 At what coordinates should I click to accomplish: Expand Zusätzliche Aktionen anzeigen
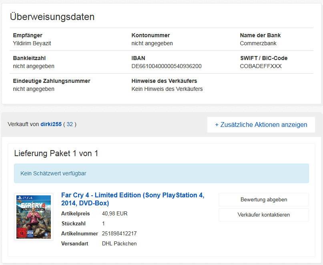pos(261,124)
